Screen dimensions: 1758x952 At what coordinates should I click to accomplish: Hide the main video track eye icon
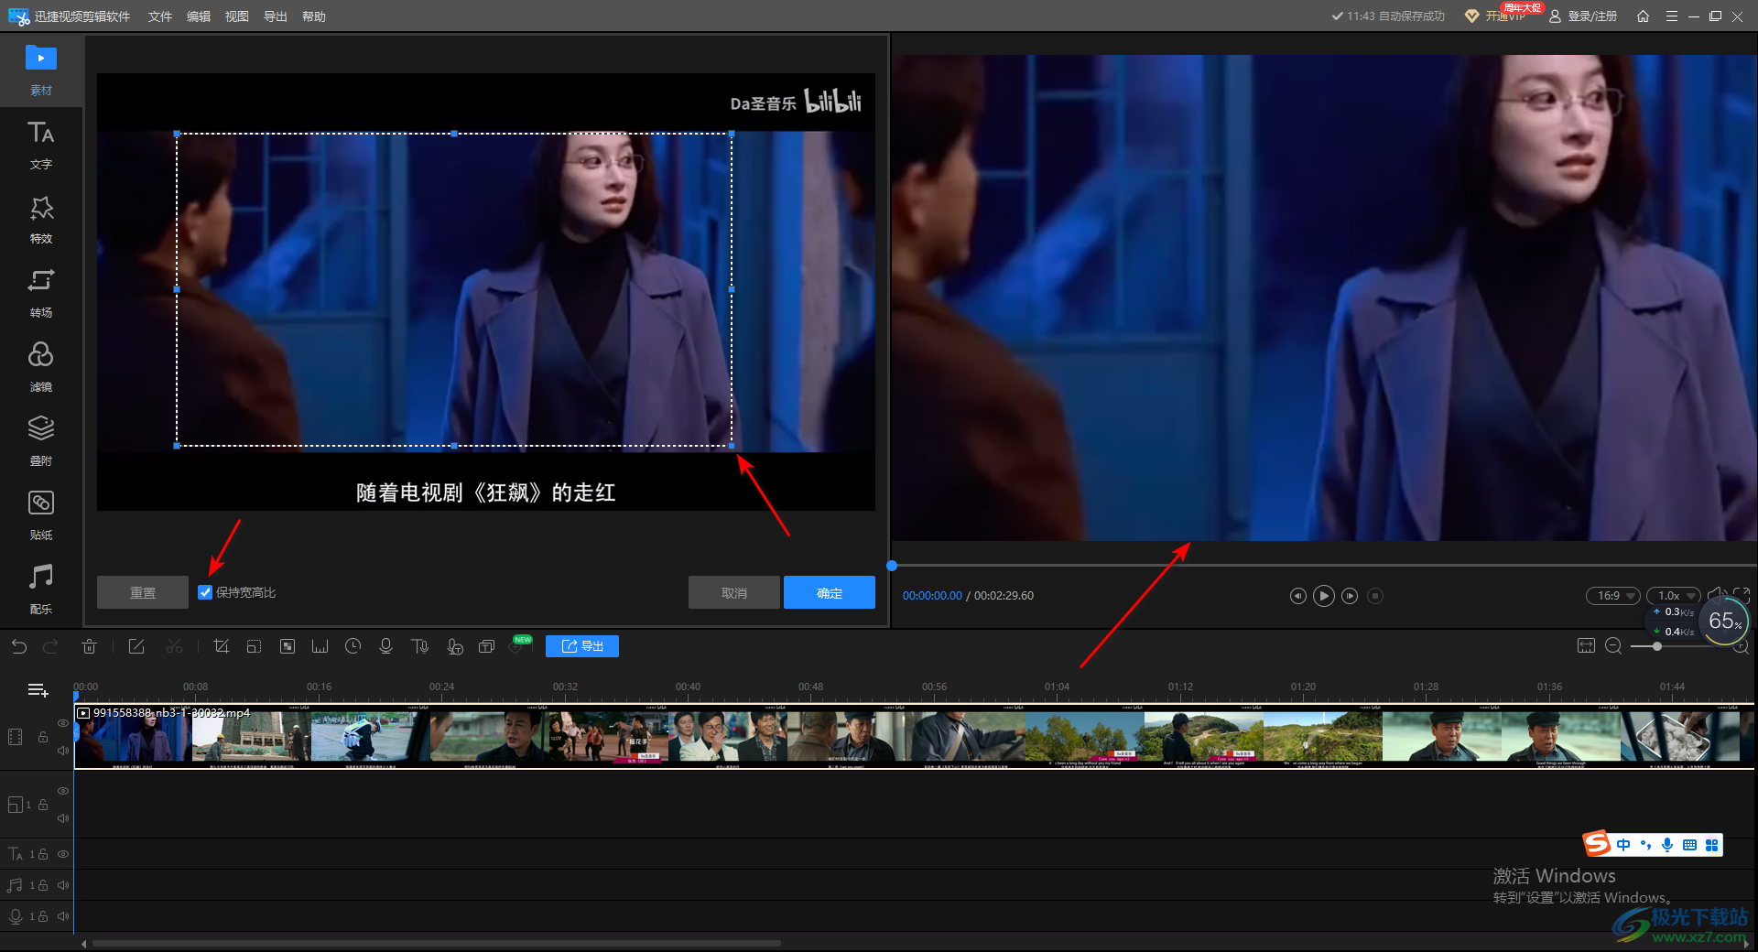coord(63,723)
